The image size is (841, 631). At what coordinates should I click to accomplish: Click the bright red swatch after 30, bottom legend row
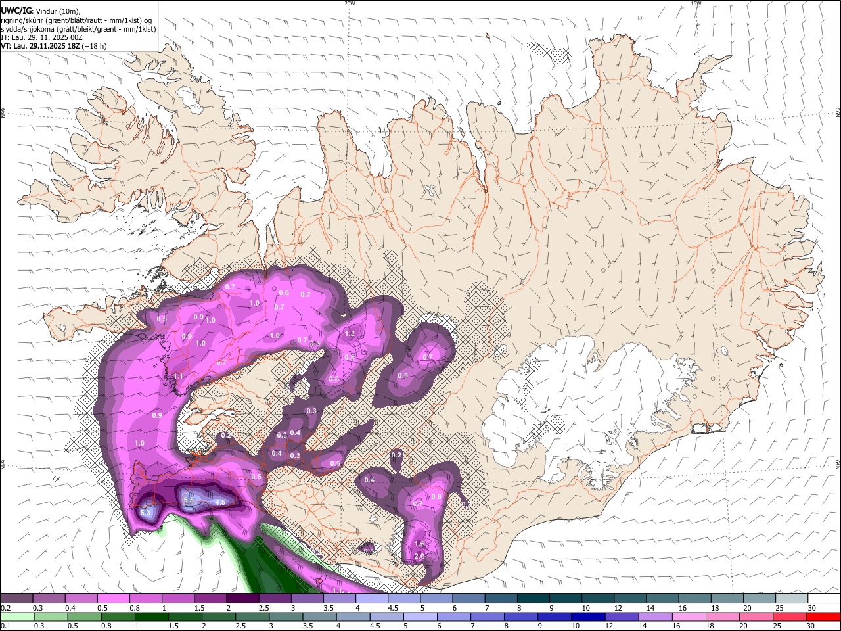[824, 617]
